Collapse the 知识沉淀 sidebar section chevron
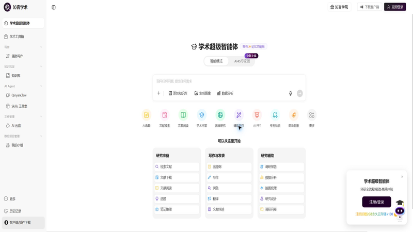Screen dimensions: 413x232 tap(41, 67)
